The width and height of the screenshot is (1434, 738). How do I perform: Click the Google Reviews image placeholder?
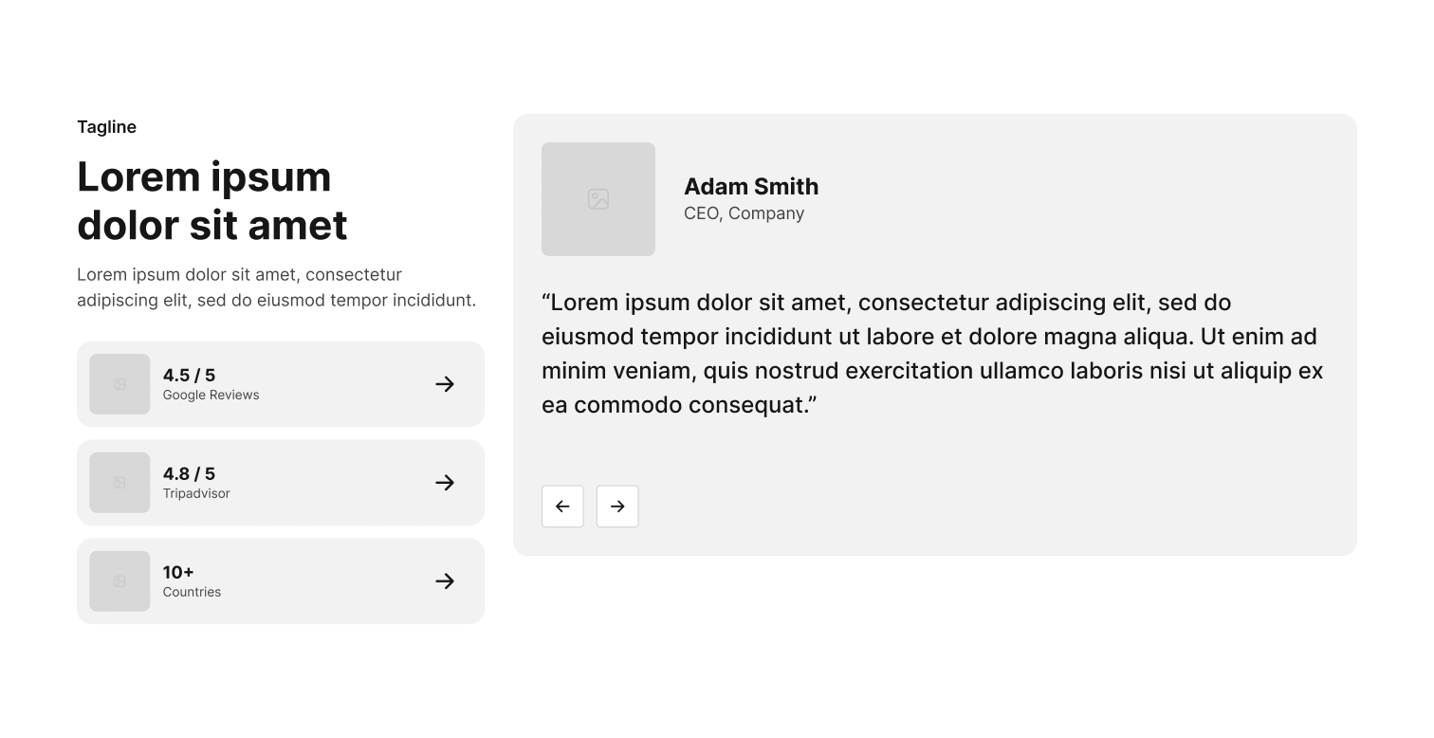point(119,384)
